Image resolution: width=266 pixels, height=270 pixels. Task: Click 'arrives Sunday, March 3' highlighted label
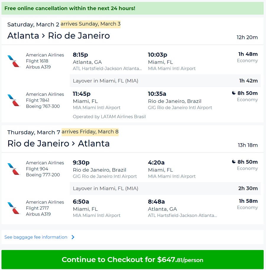coord(90,24)
